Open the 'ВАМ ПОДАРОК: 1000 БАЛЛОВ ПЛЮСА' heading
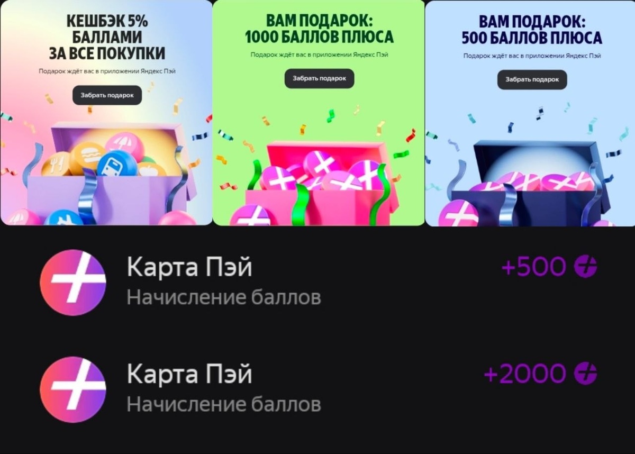635x454 pixels. (319, 29)
